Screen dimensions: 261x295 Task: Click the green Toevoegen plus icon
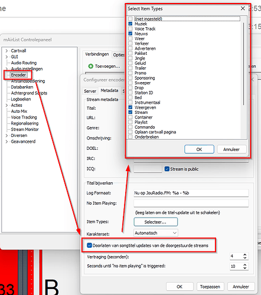(x=90, y=66)
